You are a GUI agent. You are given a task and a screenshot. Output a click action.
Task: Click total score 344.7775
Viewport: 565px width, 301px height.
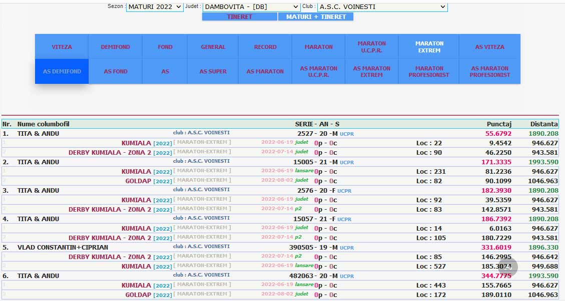496,276
